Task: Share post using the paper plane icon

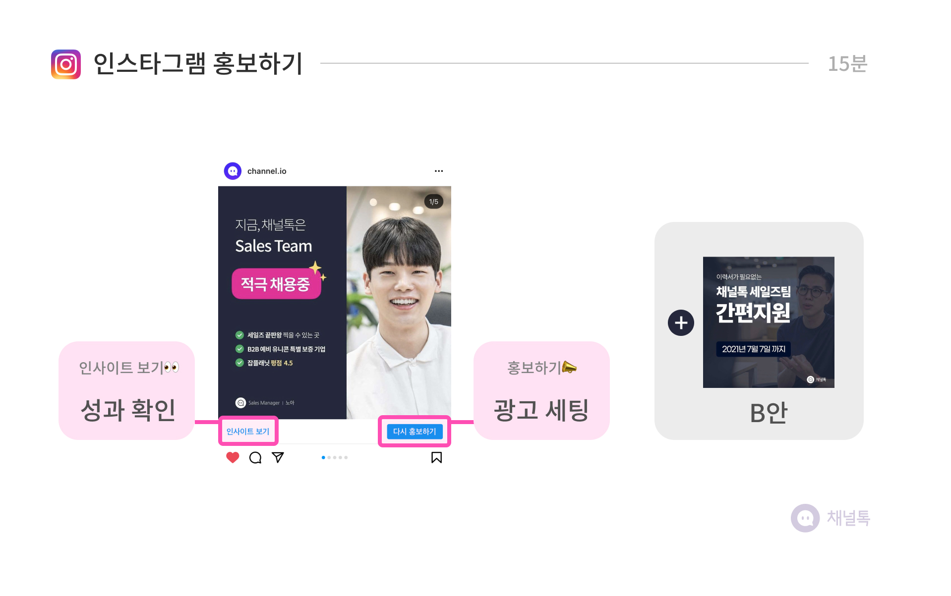Action: [x=278, y=457]
